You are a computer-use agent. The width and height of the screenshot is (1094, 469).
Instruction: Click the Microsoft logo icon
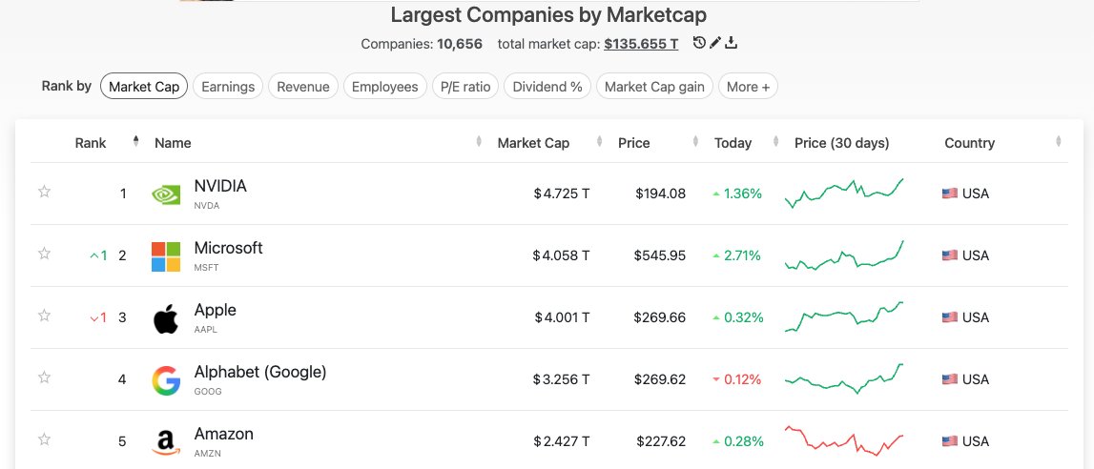click(166, 256)
